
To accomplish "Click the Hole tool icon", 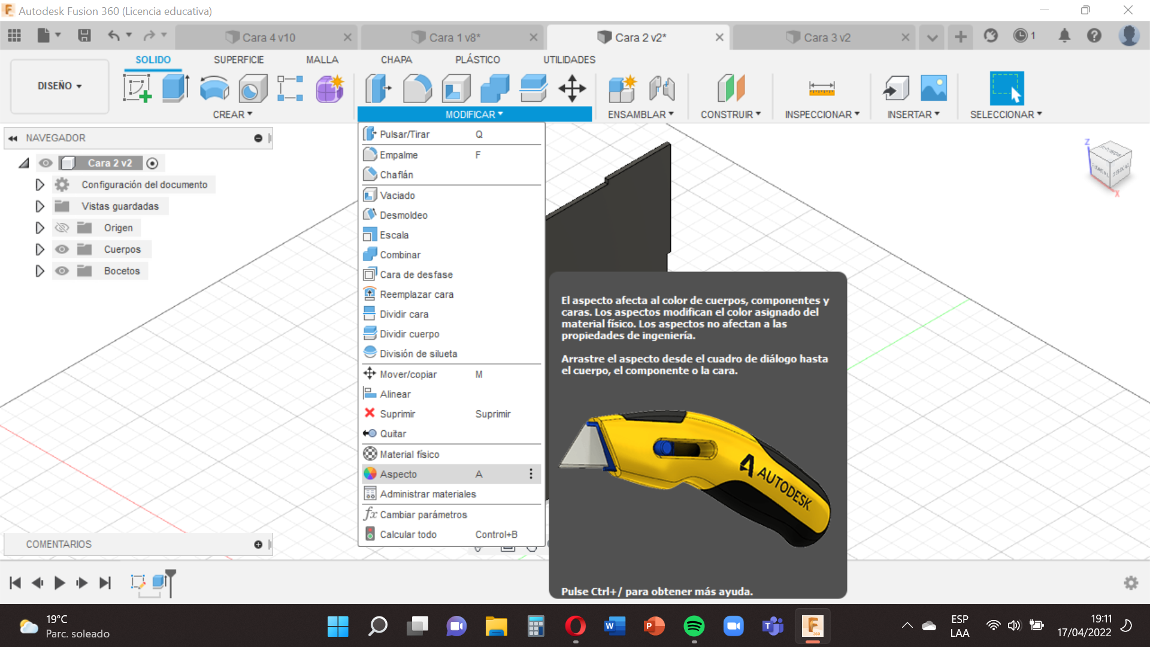I will [253, 89].
